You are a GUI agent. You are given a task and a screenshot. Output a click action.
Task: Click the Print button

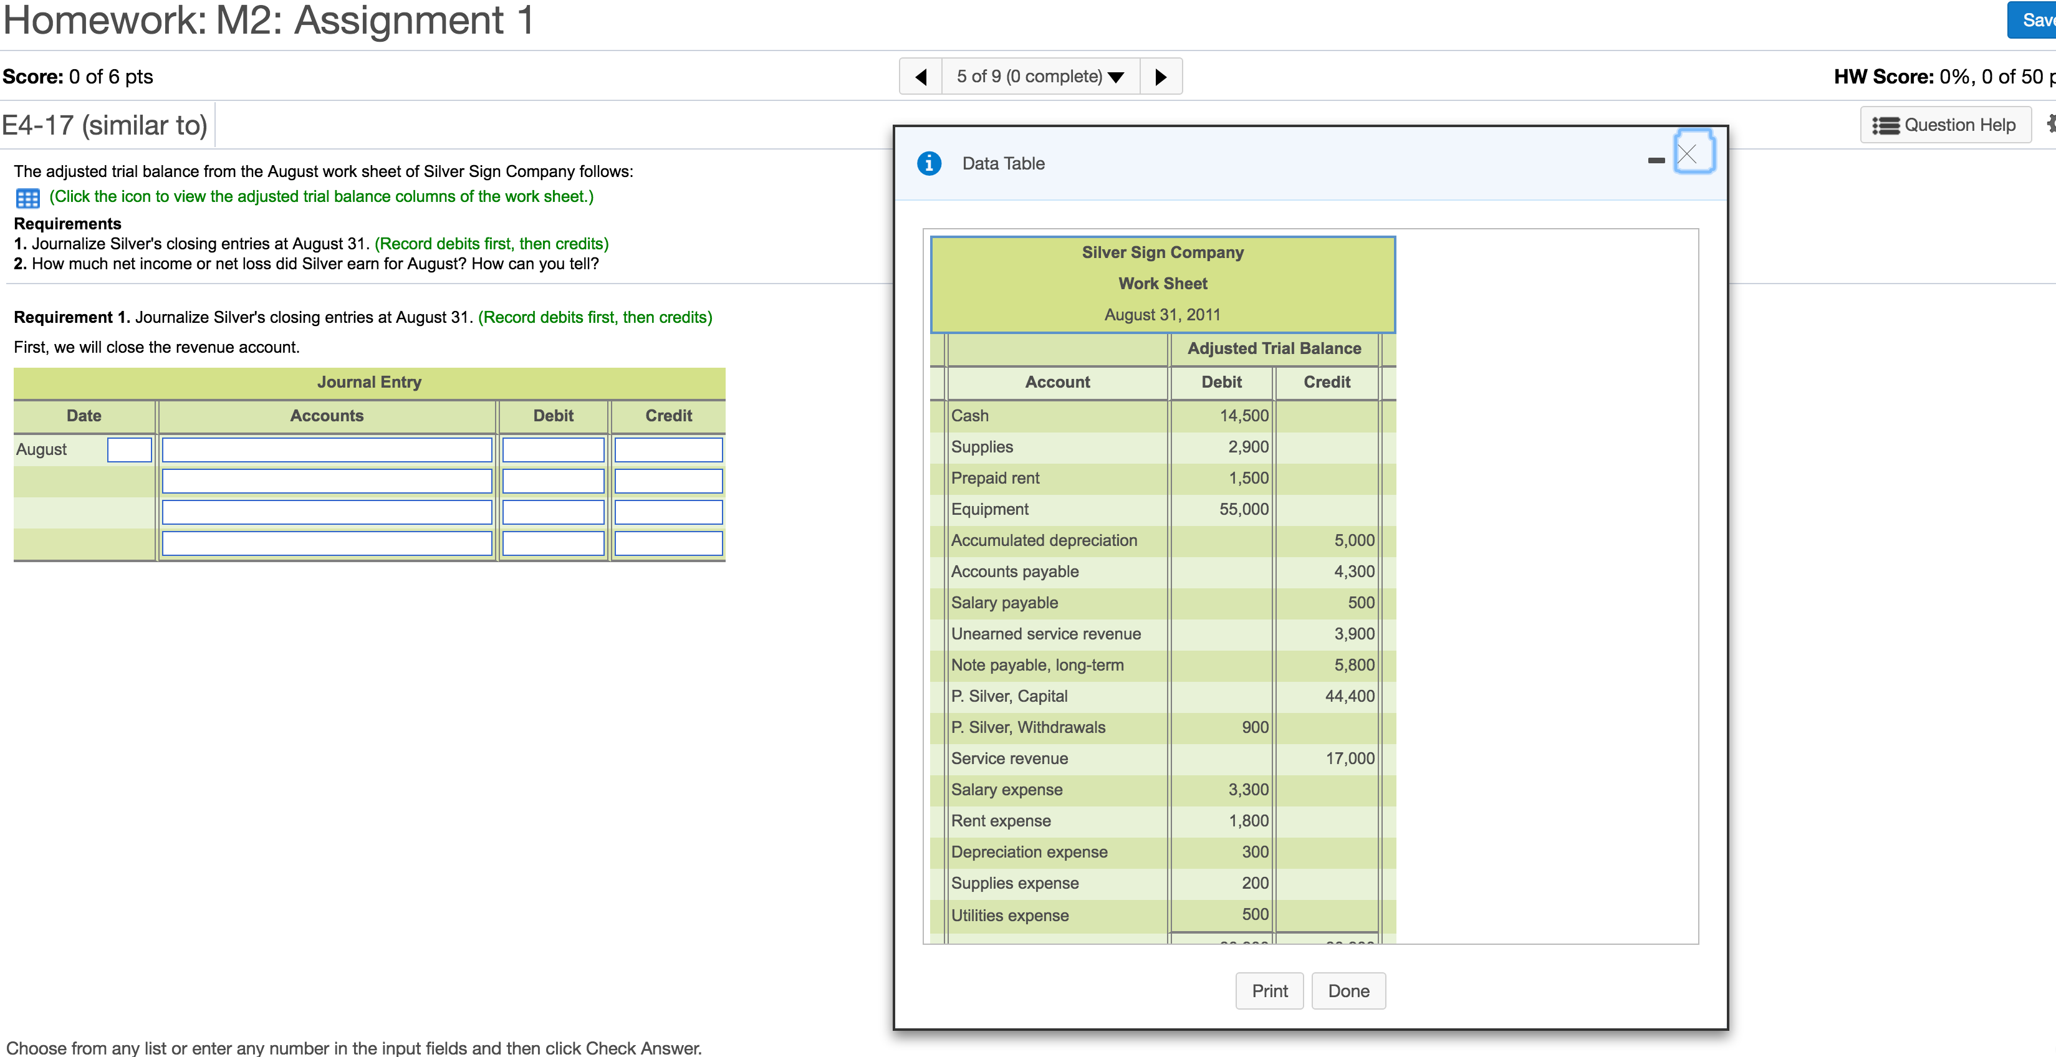(1269, 991)
